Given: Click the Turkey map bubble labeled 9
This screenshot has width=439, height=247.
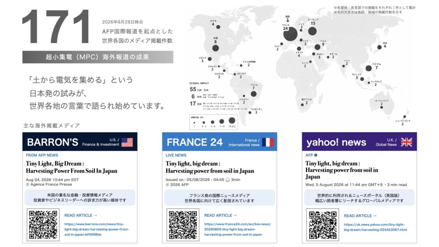Looking at the screenshot, I should coord(317,47).
